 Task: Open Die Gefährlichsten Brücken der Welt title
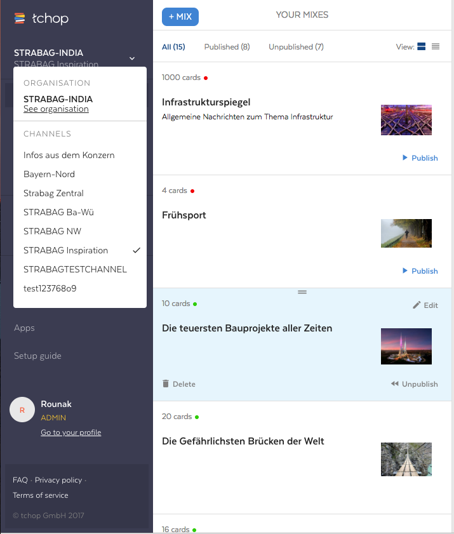coord(243,441)
